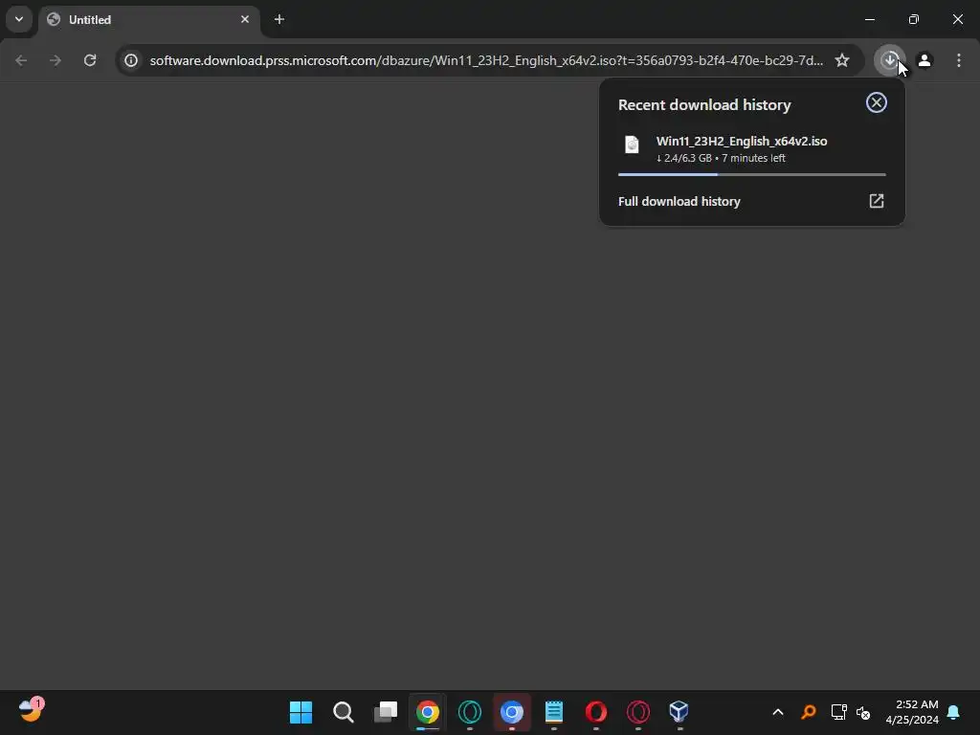
Task: Open the Chrome profile menu
Action: coord(924,60)
